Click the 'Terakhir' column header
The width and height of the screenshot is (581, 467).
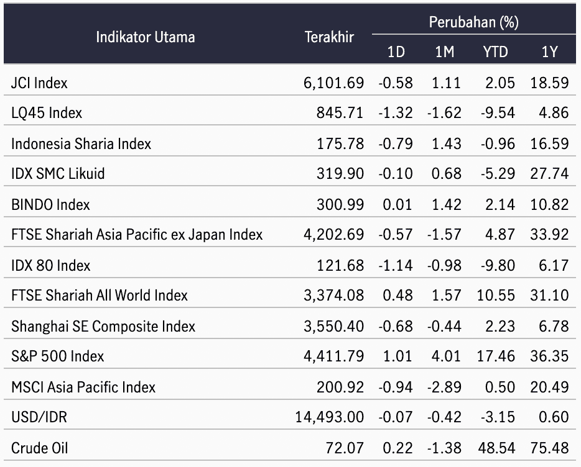click(329, 37)
